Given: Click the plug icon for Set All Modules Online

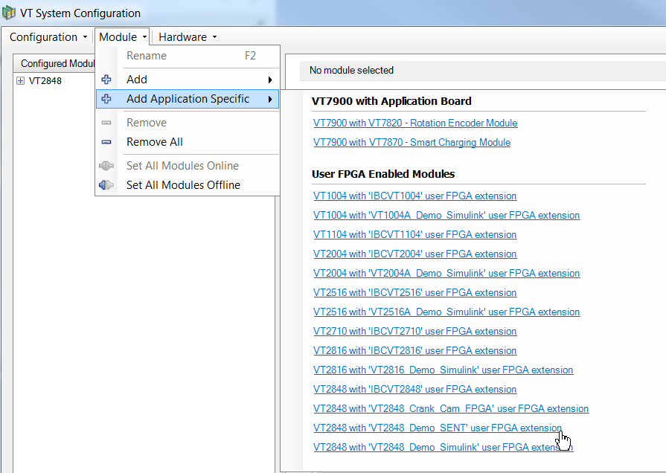Looking at the screenshot, I should [x=106, y=166].
